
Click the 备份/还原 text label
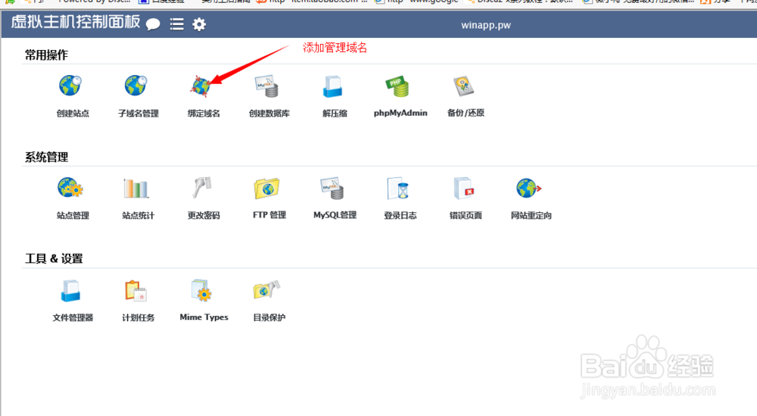(x=466, y=113)
